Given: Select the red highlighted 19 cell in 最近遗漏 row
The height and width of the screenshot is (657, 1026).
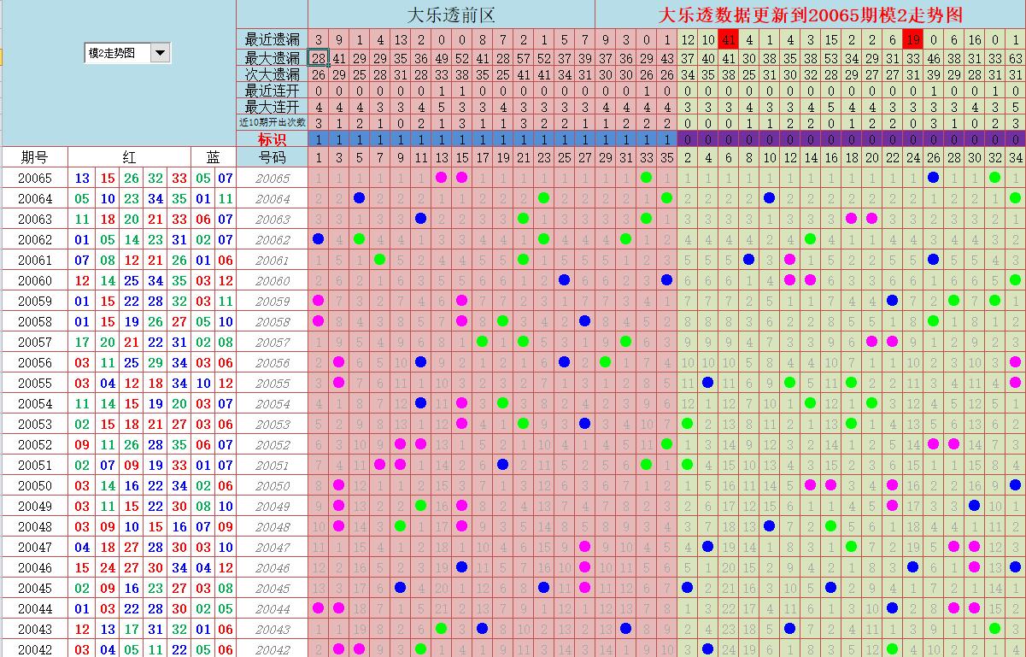Looking at the screenshot, I should pyautogui.click(x=913, y=39).
